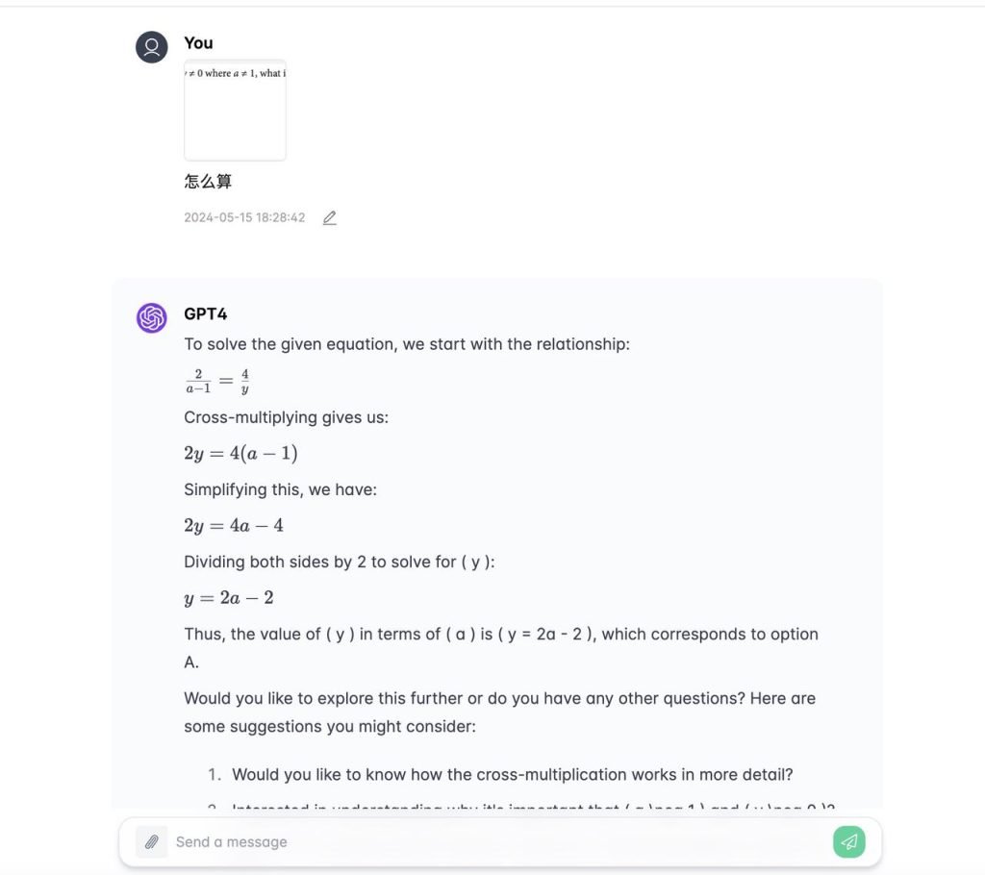Click the edit pencil icon beside timestamp
Screen dimensions: 985x875
[330, 218]
